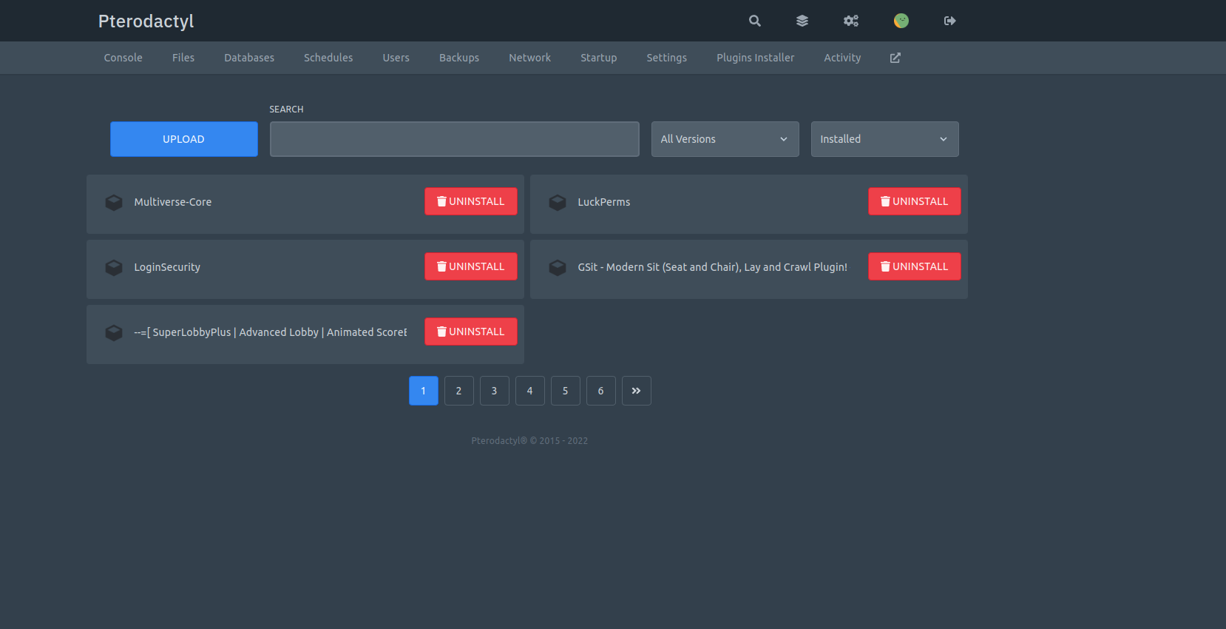This screenshot has width=1226, height=629.
Task: Click the LoginSecurity plugin name
Action: 167,267
